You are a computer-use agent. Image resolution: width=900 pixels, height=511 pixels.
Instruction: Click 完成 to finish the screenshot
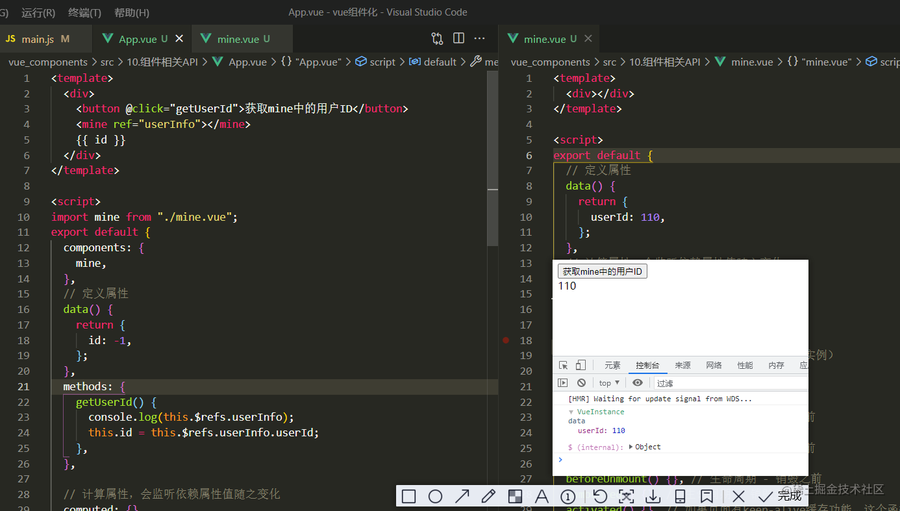point(780,497)
